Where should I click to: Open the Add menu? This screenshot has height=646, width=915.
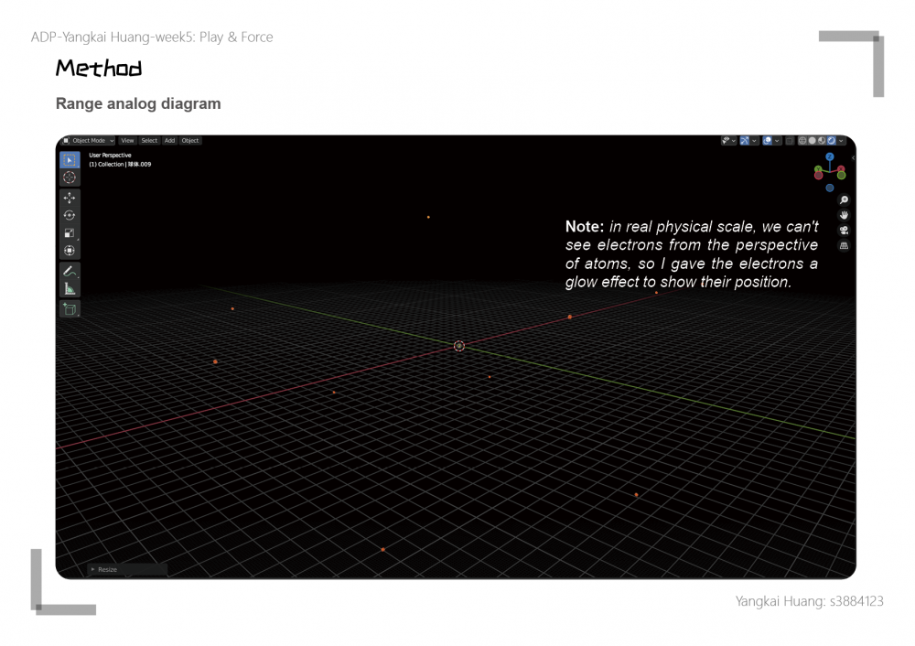(x=169, y=141)
